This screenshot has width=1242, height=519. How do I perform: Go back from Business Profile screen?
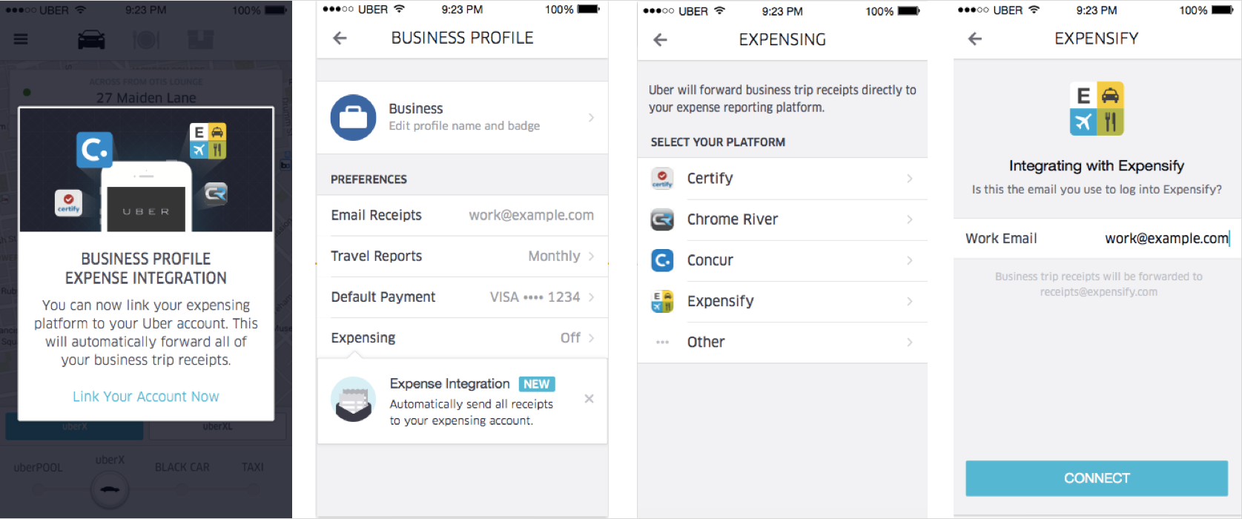[340, 39]
